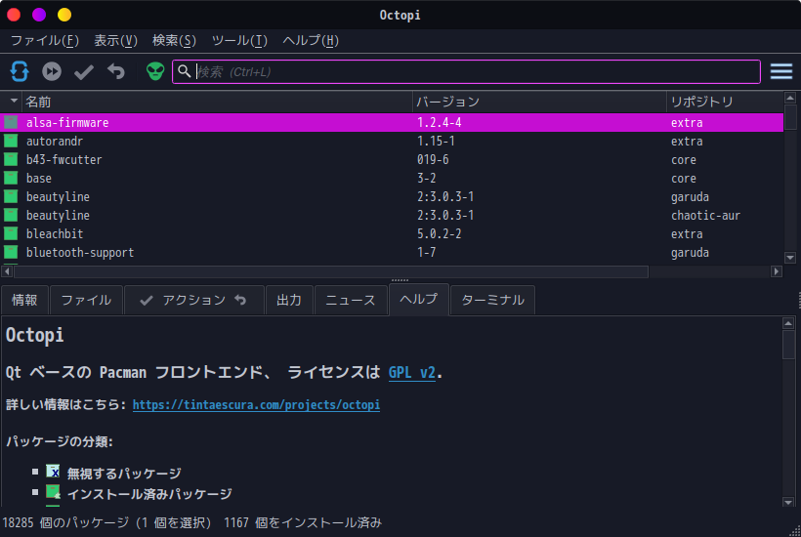Open the hamburger menu icon
The height and width of the screenshot is (537, 801).
pos(781,71)
